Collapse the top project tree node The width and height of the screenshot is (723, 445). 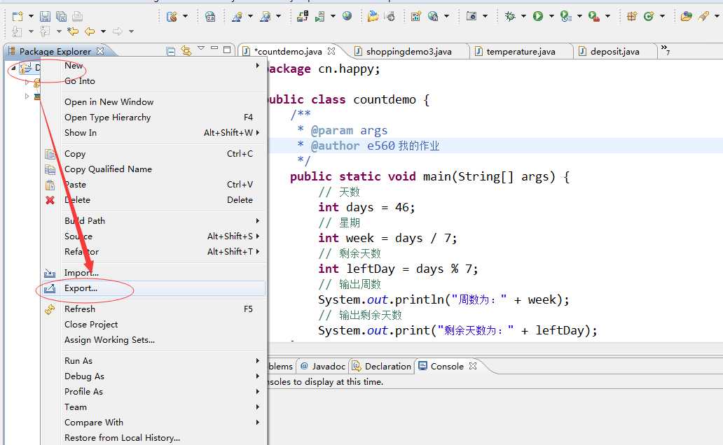point(13,68)
